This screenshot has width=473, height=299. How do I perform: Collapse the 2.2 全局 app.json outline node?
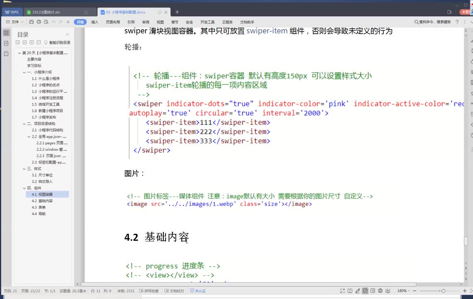click(x=29, y=137)
